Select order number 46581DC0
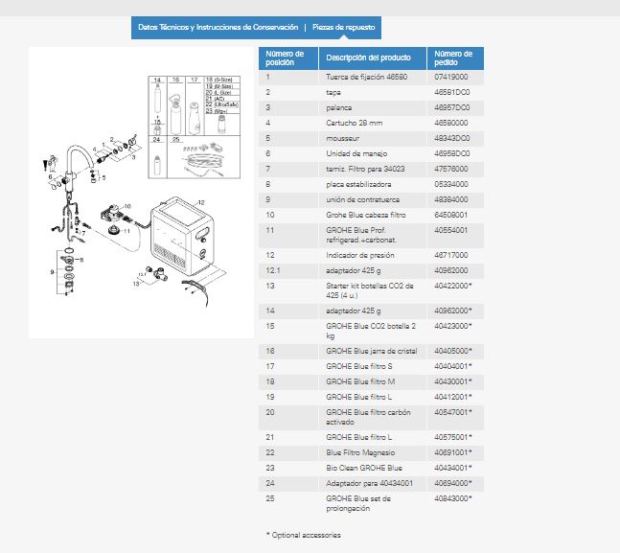The height and width of the screenshot is (553, 620). tap(452, 93)
